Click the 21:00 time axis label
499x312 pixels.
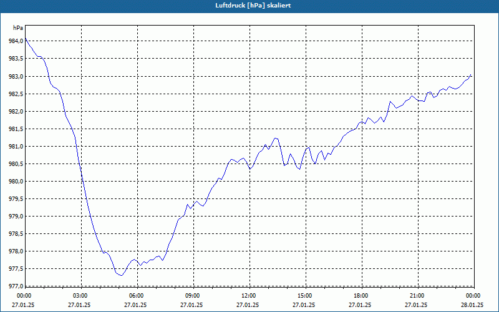tap(418, 296)
